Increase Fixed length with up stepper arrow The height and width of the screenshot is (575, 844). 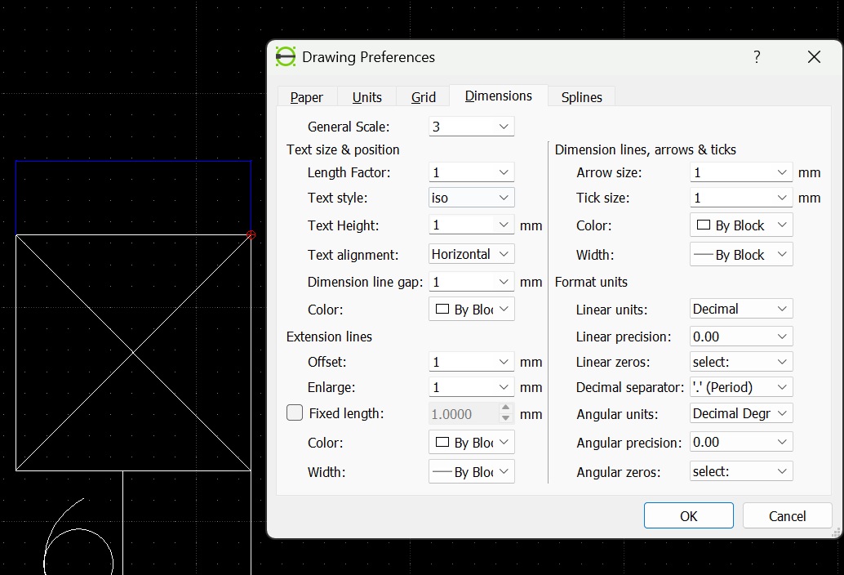point(505,408)
